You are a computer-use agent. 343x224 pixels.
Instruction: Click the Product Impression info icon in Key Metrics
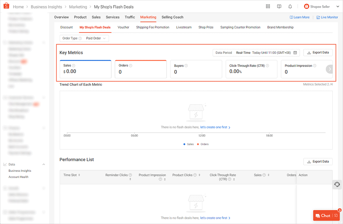(x=315, y=66)
